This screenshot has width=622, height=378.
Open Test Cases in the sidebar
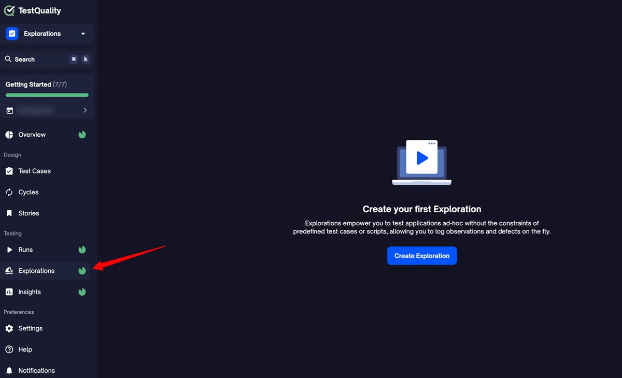[46, 171]
